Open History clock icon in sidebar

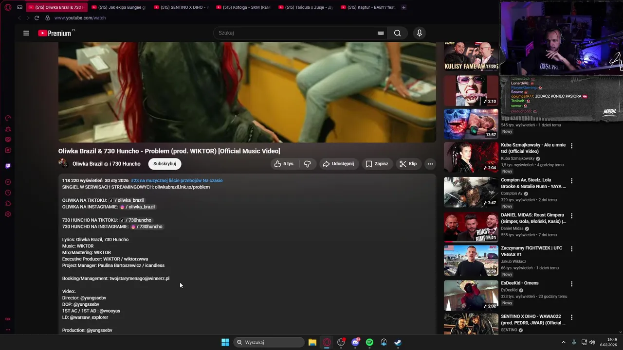click(x=8, y=192)
